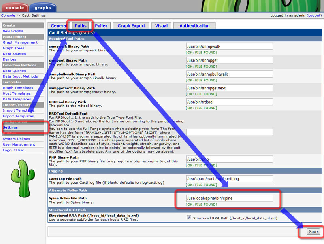Click the Save button
Screen dimensions: 324x244
(313, 231)
